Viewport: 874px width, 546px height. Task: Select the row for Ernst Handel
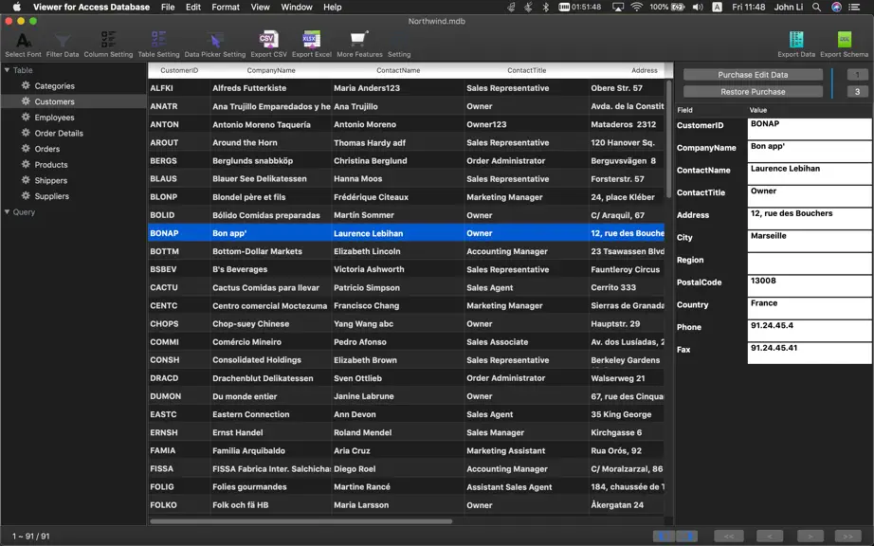tap(407, 432)
